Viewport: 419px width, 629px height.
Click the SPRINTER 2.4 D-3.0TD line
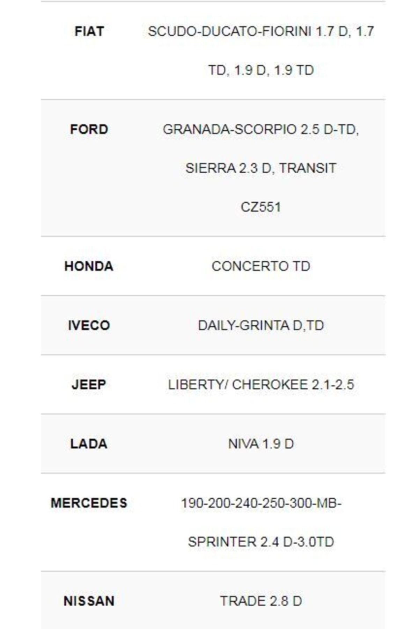click(260, 542)
